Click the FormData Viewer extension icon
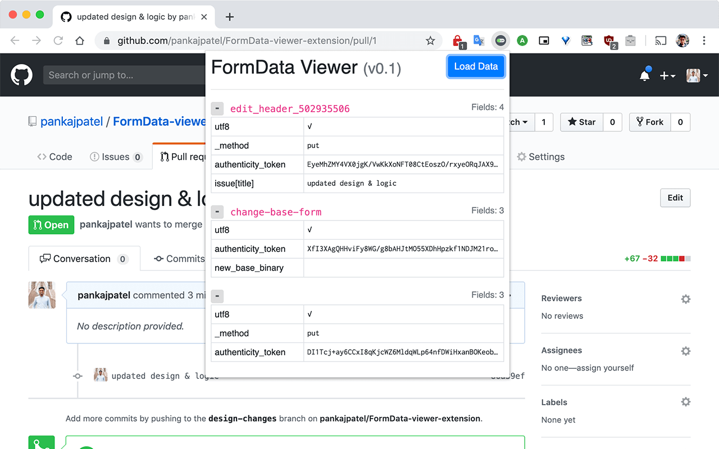 (x=500, y=40)
